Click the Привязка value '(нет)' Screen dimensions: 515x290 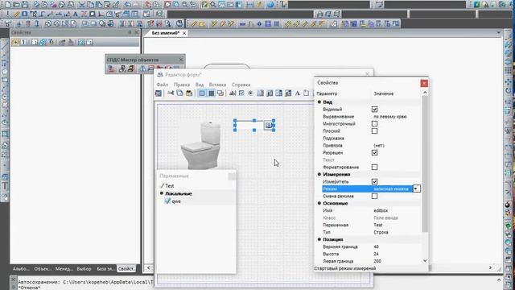tap(379, 145)
